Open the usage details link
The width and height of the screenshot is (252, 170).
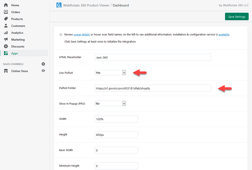click(x=82, y=35)
